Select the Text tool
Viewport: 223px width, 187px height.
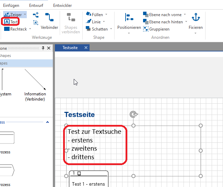[11, 22]
